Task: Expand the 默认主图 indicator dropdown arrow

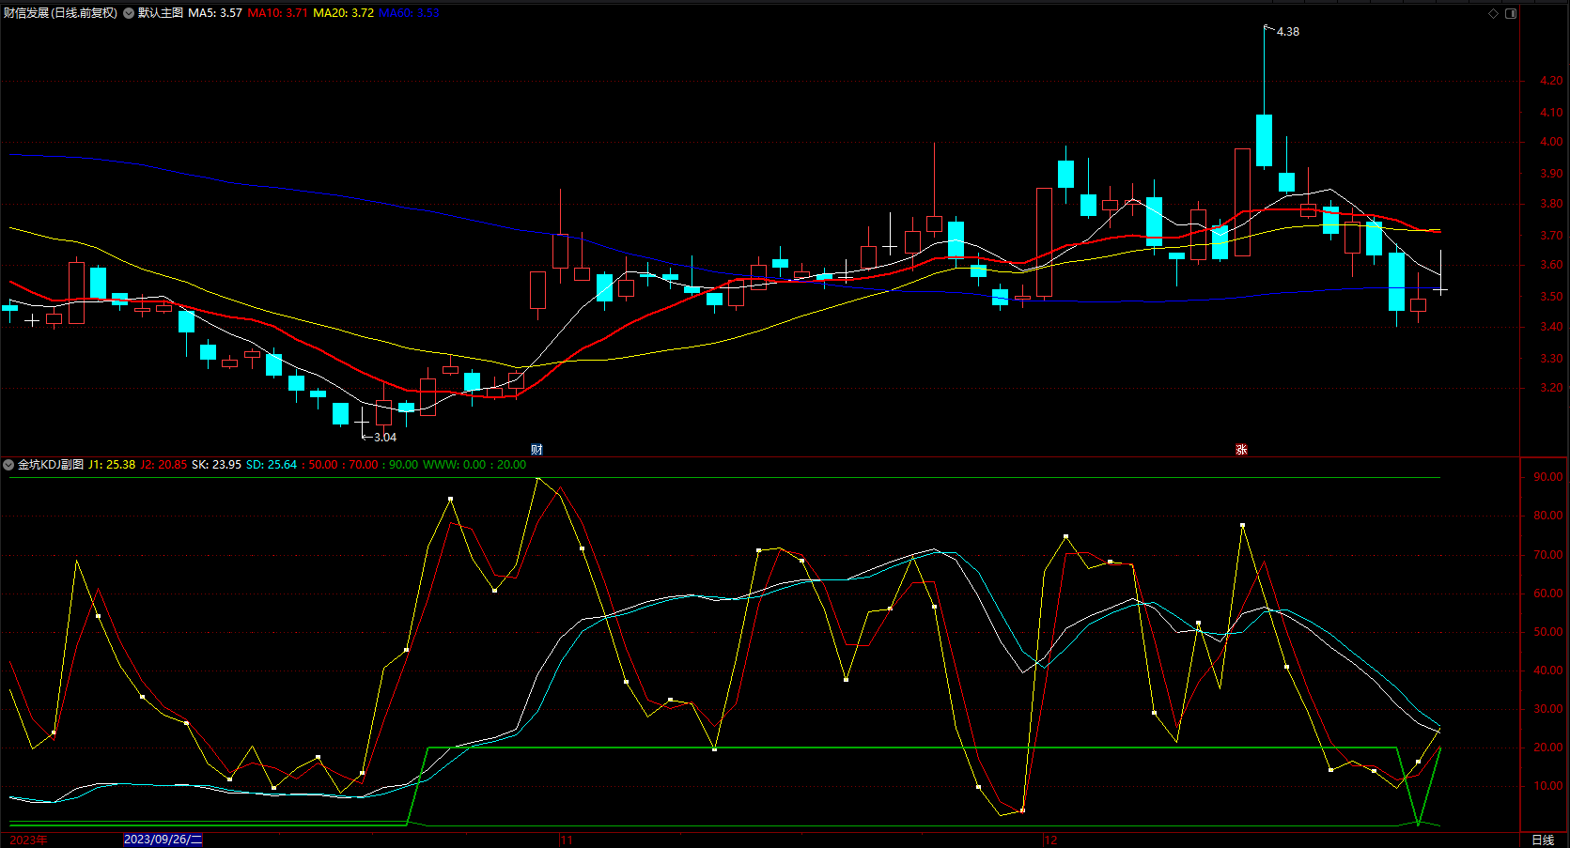Action: (129, 13)
